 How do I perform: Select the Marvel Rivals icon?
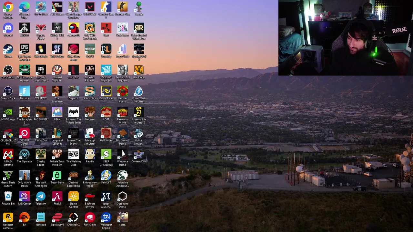pos(106,91)
